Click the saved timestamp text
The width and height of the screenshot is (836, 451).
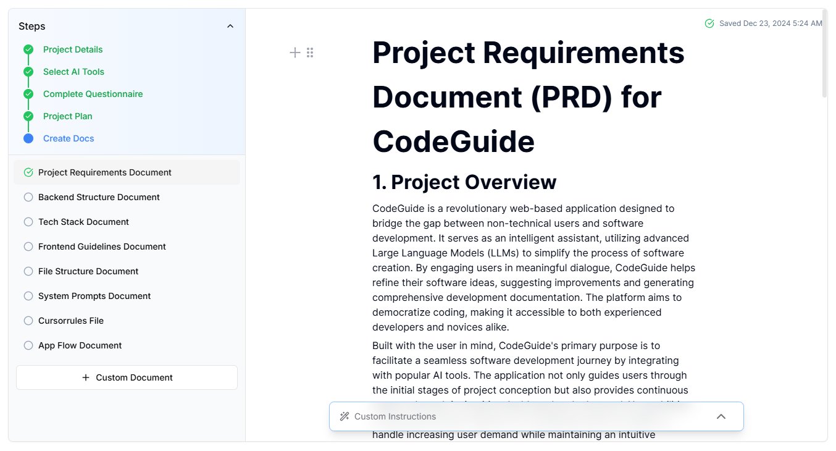point(771,23)
